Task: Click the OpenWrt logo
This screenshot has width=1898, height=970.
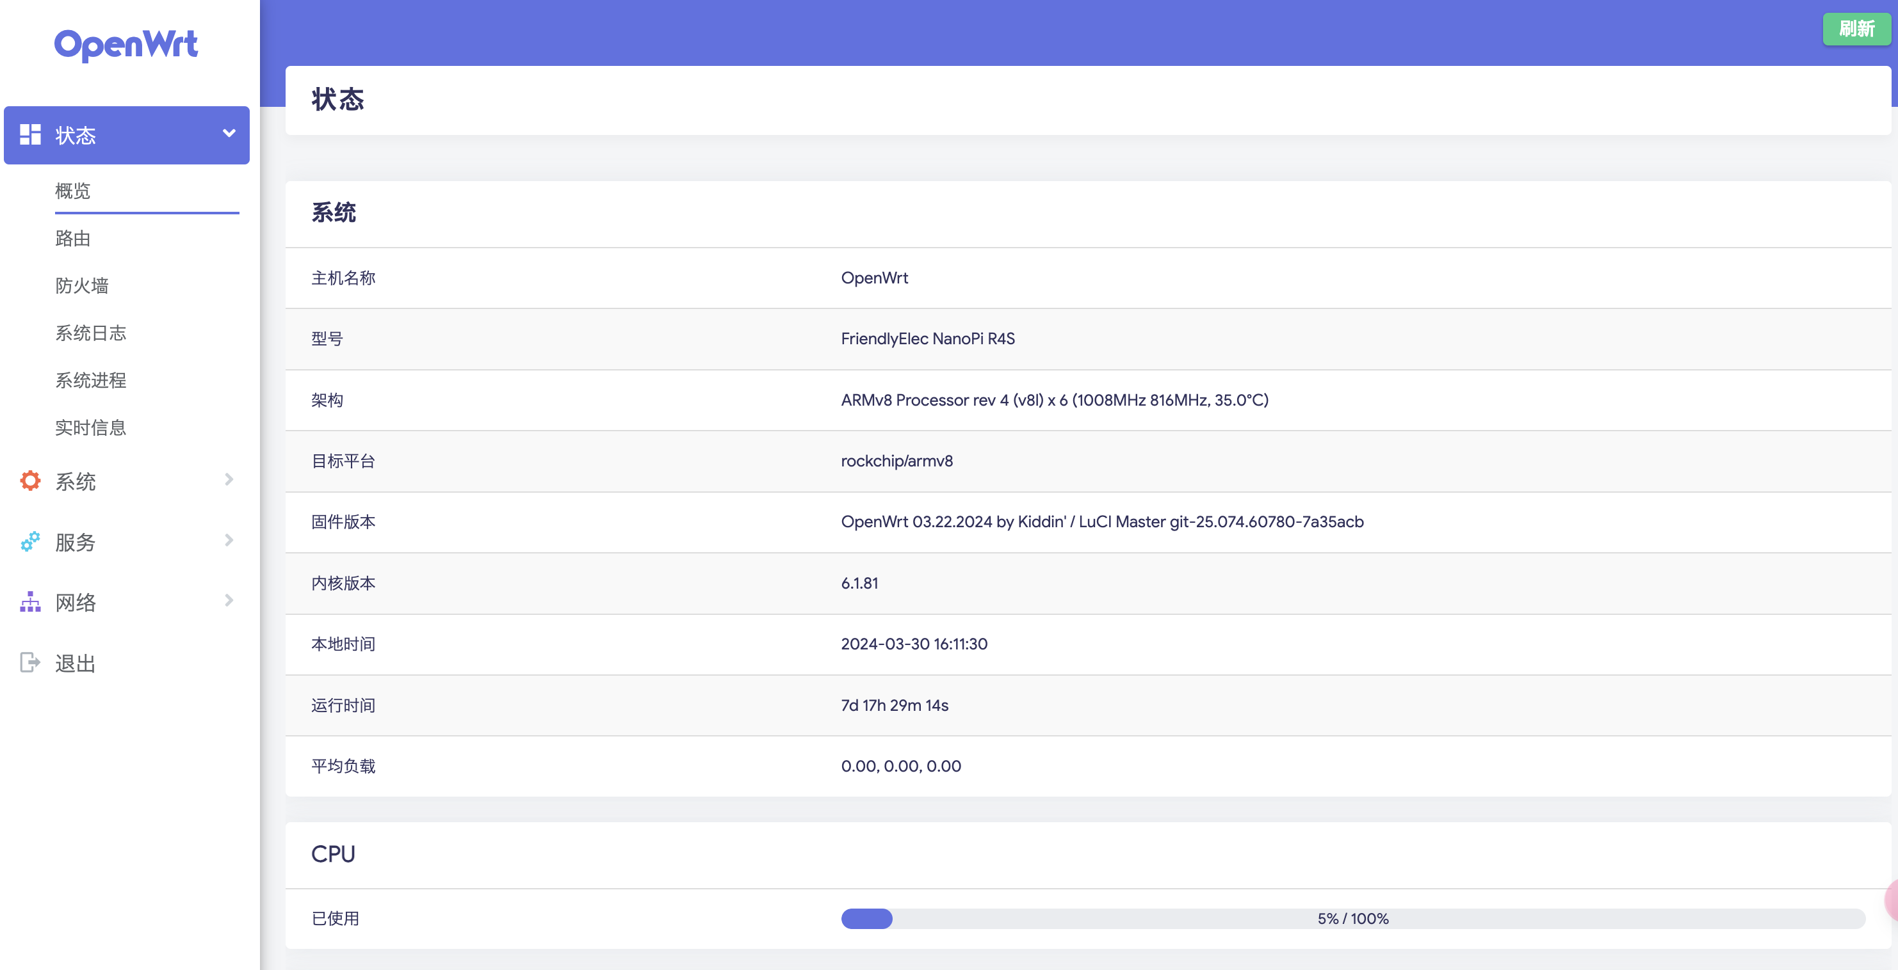Action: tap(126, 45)
